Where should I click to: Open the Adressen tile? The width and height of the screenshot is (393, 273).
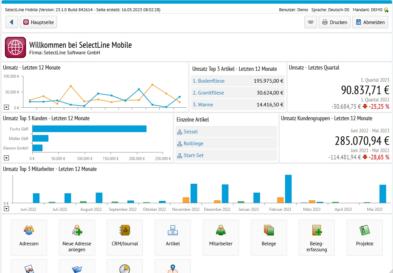coord(29,238)
